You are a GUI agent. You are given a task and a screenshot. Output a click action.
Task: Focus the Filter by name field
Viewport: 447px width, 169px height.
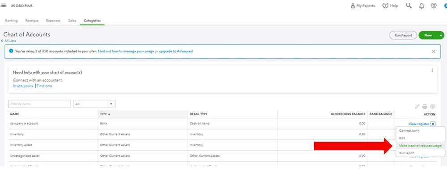click(39, 104)
